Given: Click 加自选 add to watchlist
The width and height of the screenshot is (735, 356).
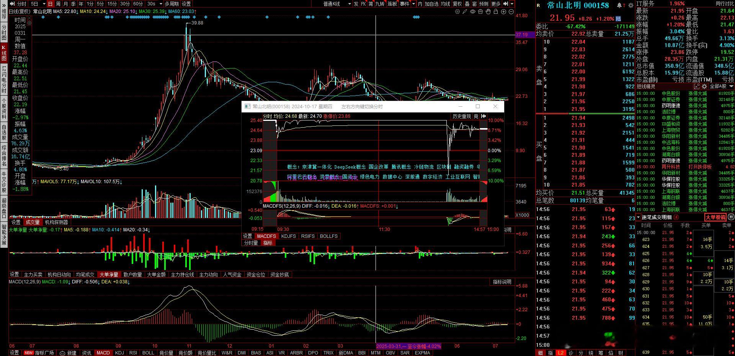Looking at the screenshot, I should point(431,4).
